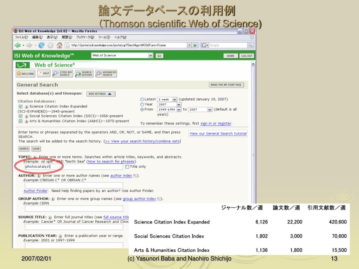Image resolution: width=359 pixels, height=269 pixels.
Task: Click info icon for Arts & Humanities Citation Index
Action: click(x=26, y=121)
